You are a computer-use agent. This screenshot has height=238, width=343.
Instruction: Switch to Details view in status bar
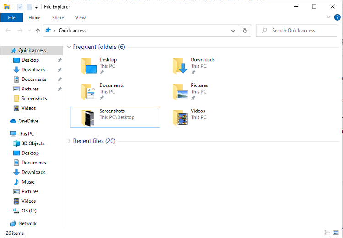(327, 233)
